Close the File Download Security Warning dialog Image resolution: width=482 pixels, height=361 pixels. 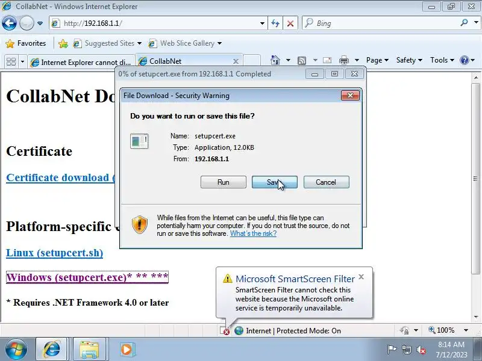[x=350, y=96]
